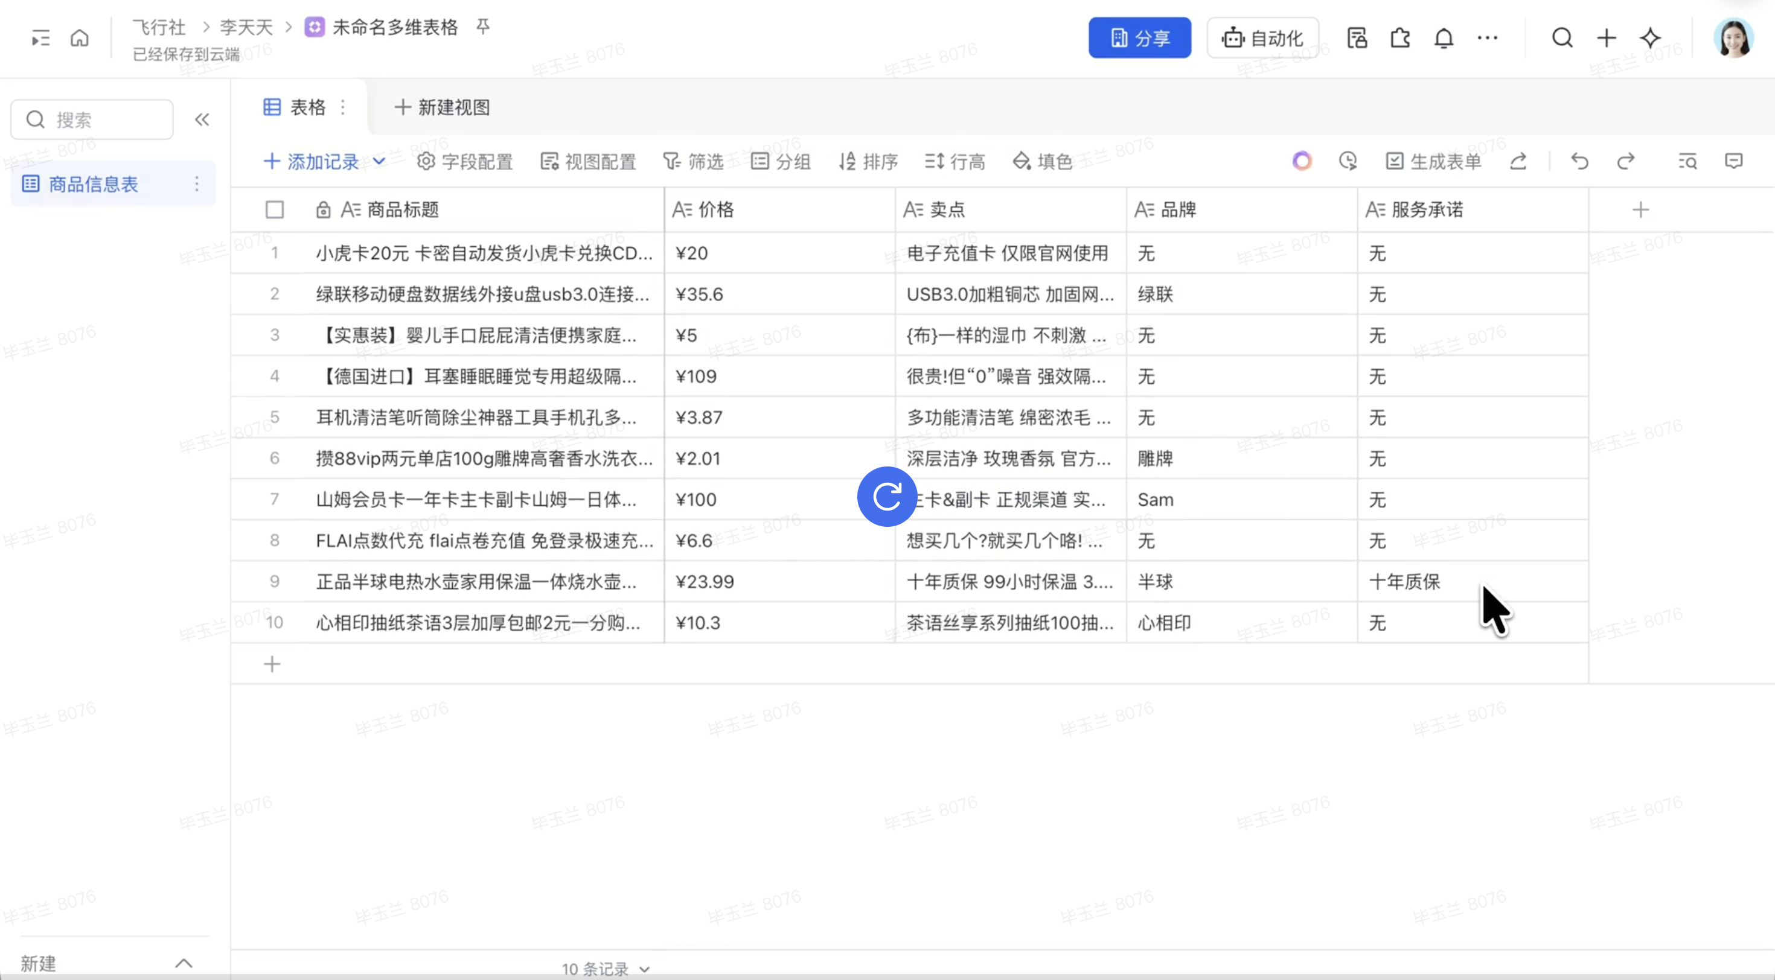The height and width of the screenshot is (980, 1775).
Task: Pin the document with pin icon
Action: click(483, 27)
